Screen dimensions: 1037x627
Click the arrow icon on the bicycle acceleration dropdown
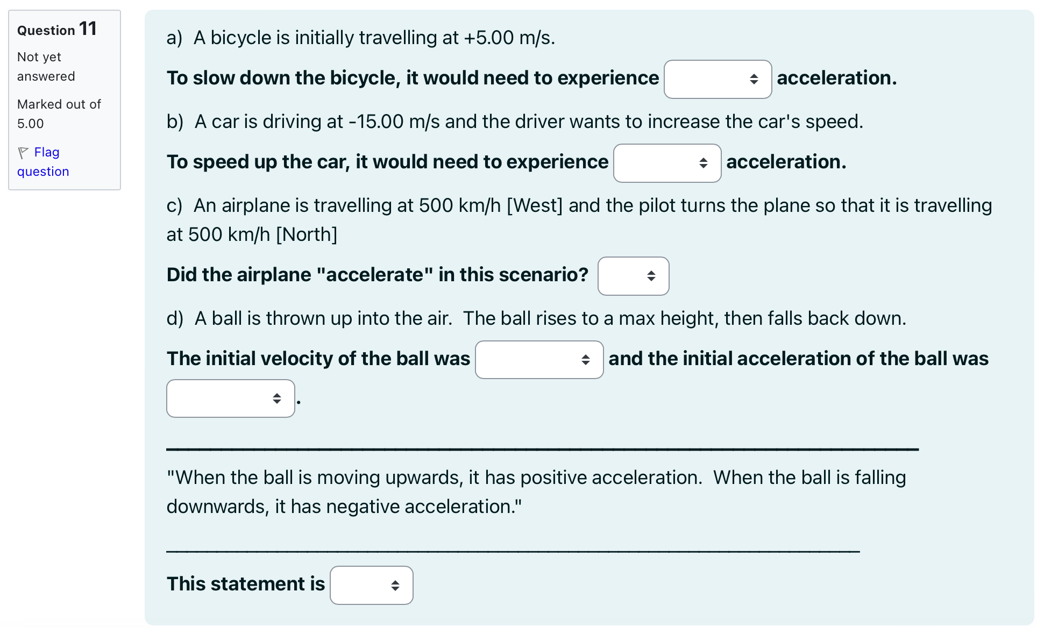click(x=754, y=79)
